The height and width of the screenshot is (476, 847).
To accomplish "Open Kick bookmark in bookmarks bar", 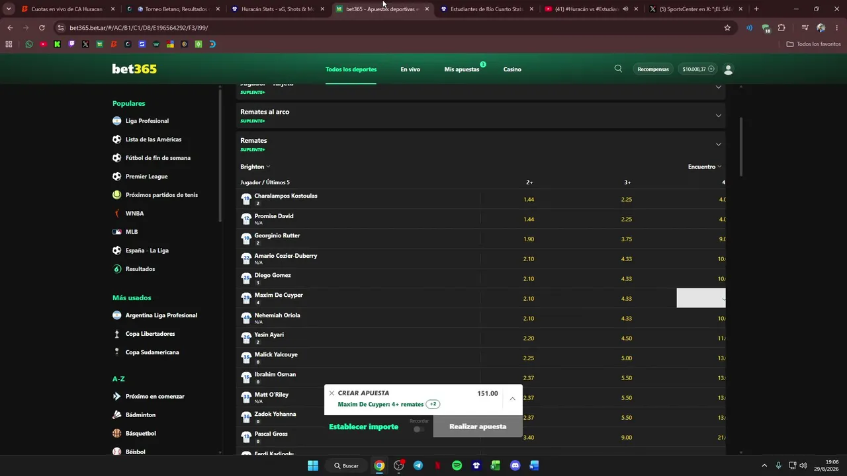I will click(58, 44).
